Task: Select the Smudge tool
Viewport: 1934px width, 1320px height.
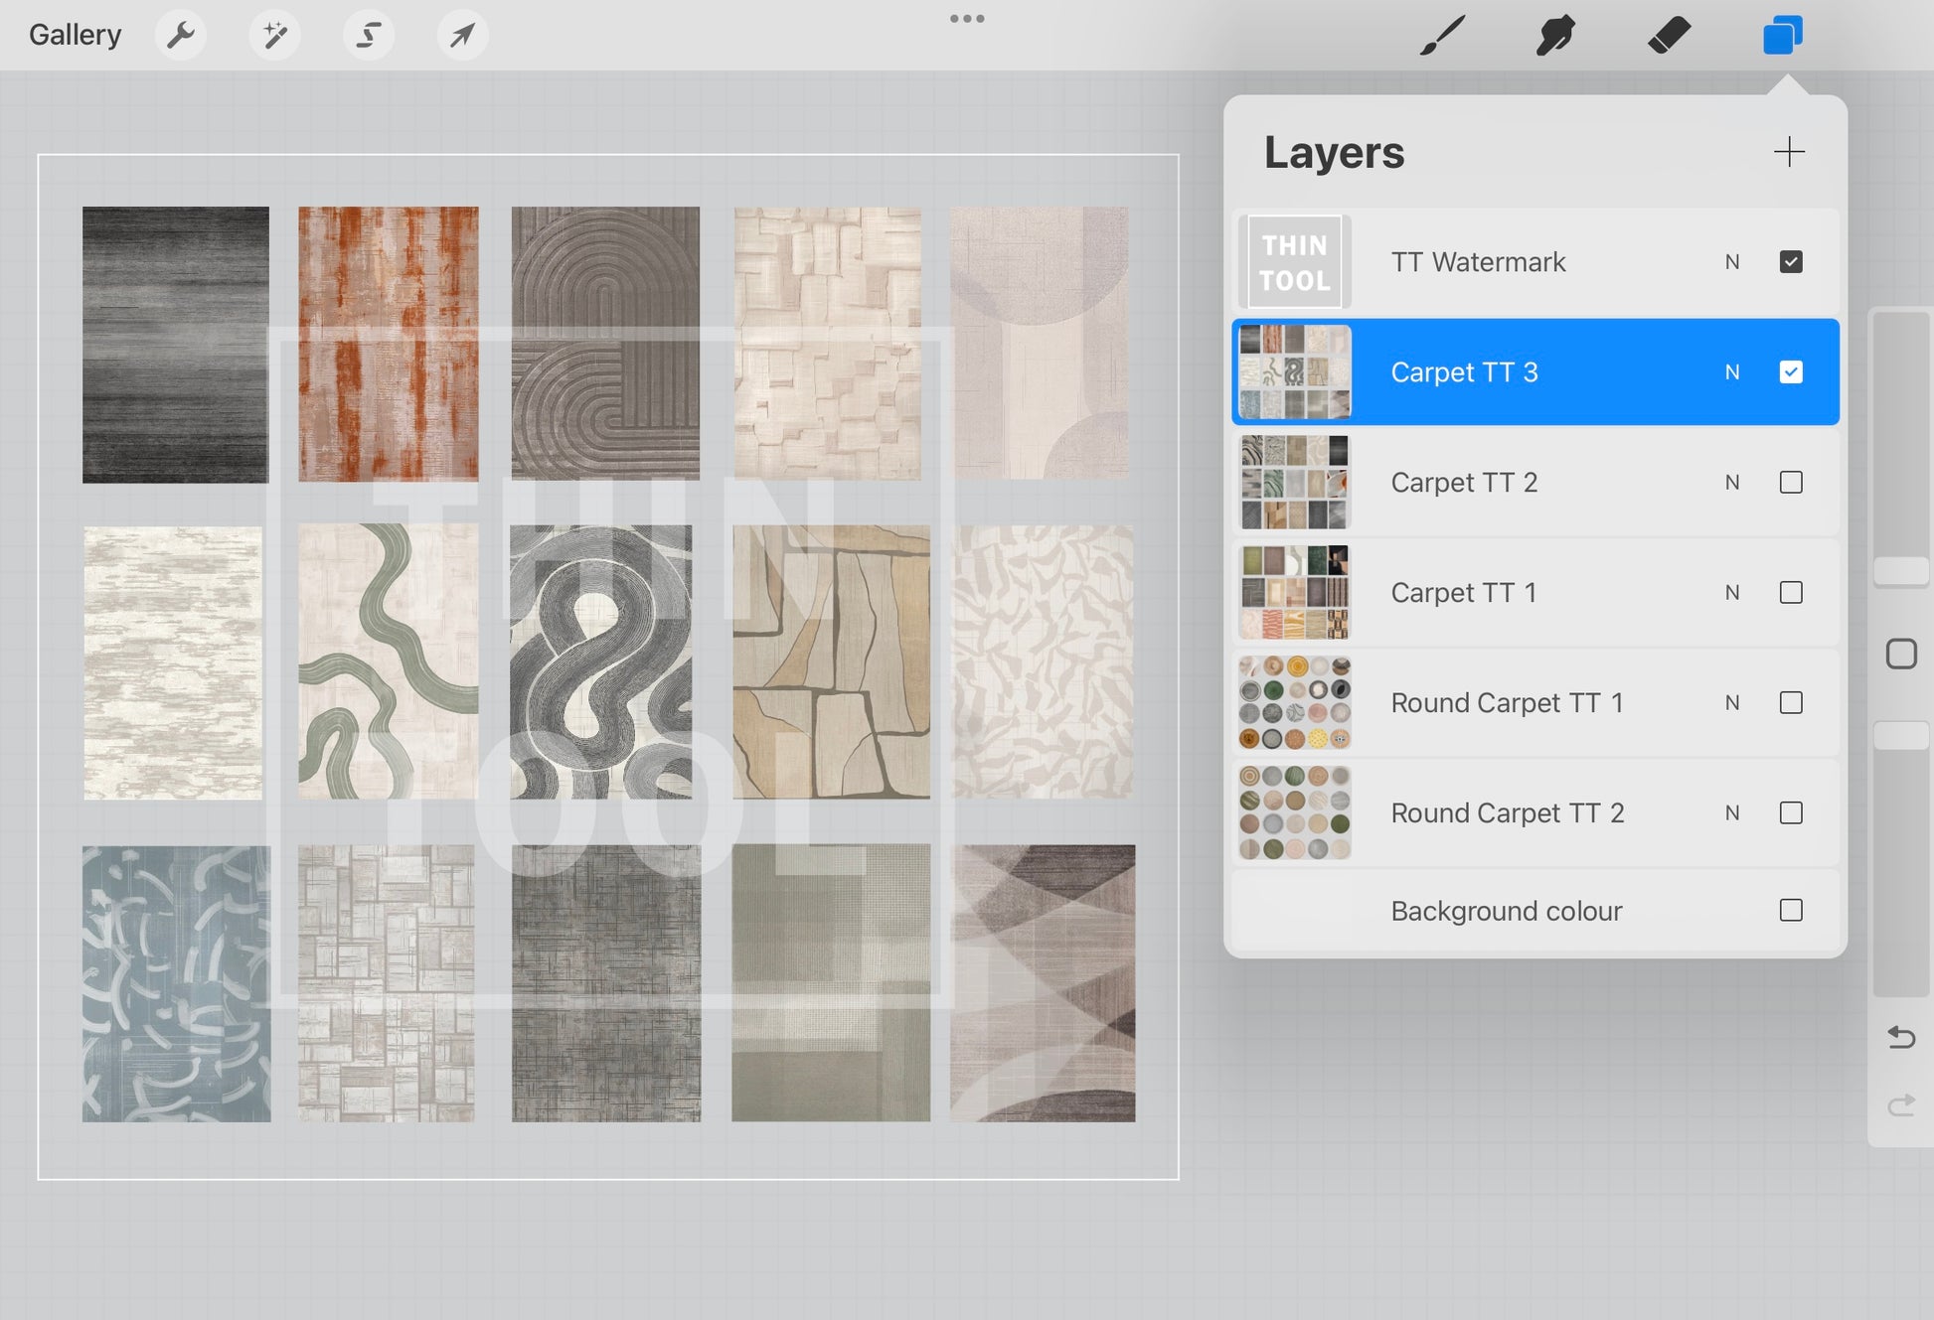Action: coord(1555,36)
